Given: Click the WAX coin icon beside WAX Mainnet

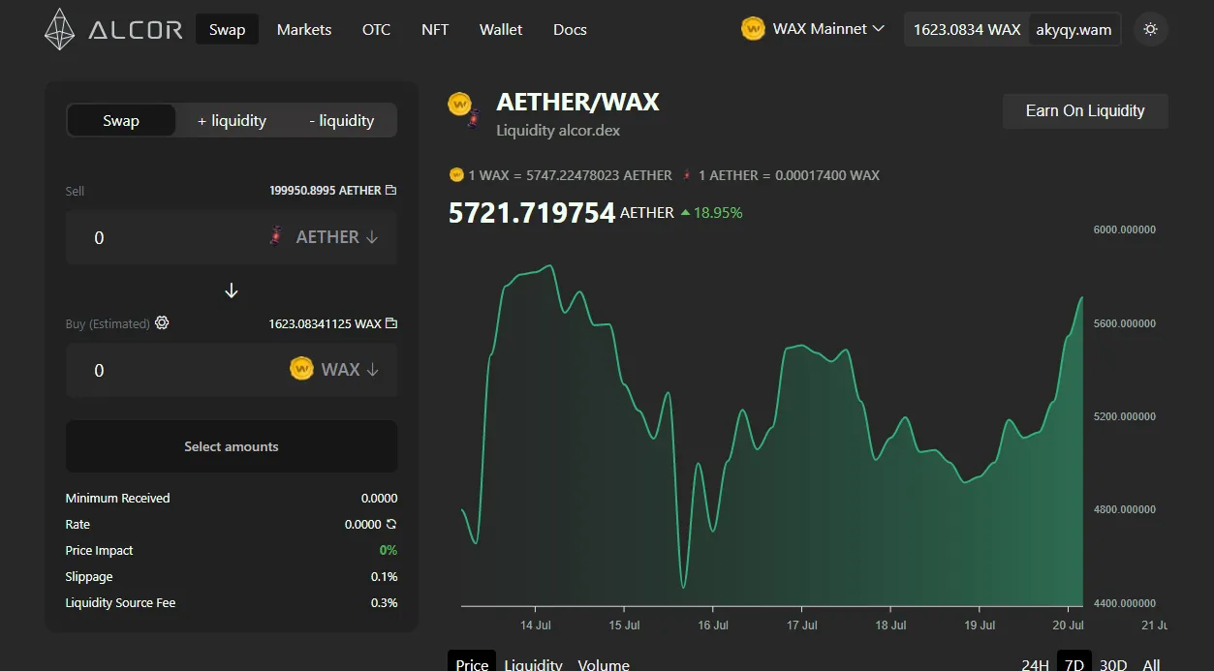Looking at the screenshot, I should [x=753, y=29].
